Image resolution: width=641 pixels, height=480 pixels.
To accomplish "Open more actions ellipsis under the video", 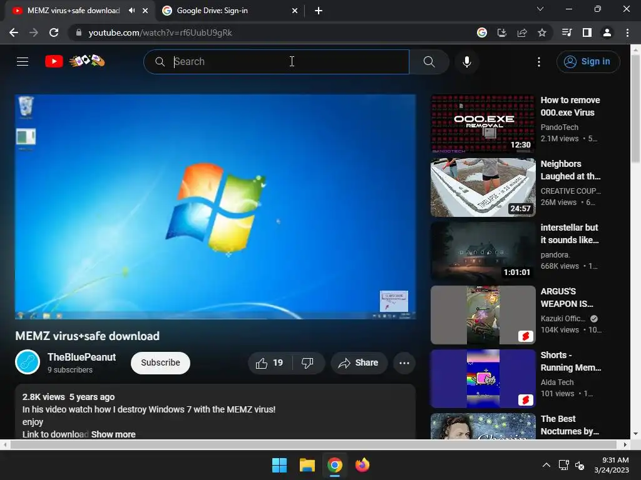I will [404, 363].
